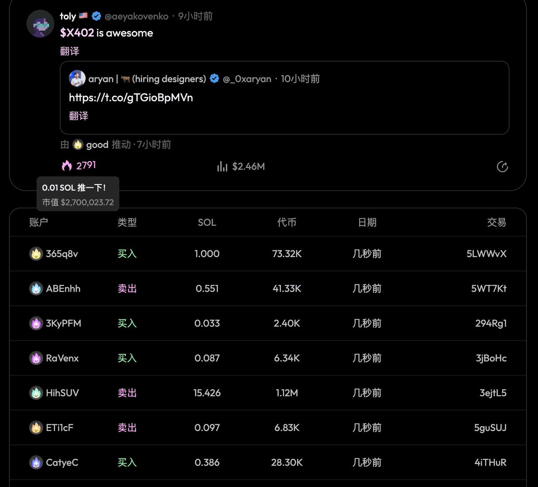Open the https://t.co/gTGioBpMVn link

click(x=131, y=98)
